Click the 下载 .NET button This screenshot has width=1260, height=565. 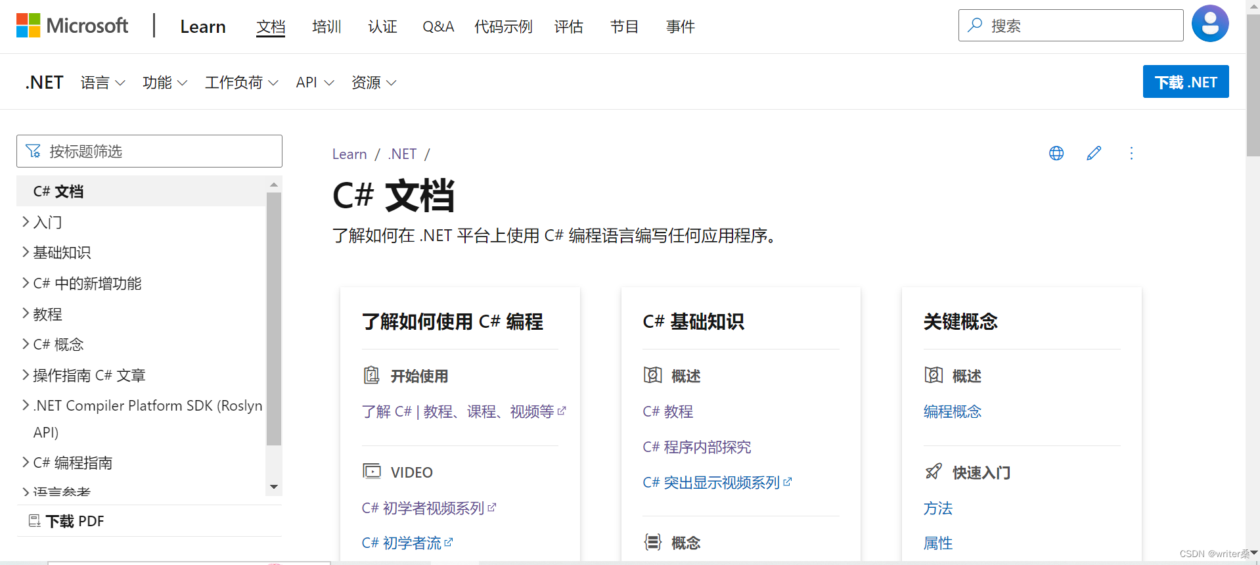coord(1186,81)
